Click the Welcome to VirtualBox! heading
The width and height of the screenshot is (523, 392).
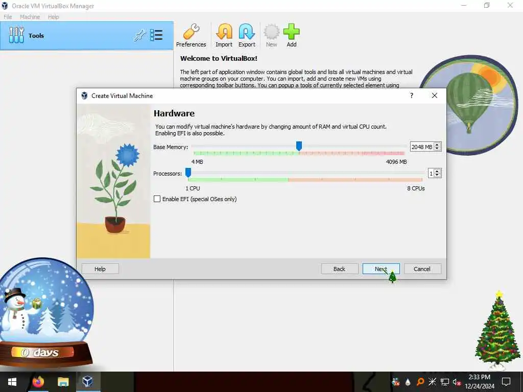[x=219, y=58]
